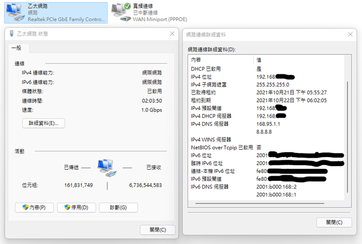Click the DNS value 8.8.8.8

pos(264,132)
